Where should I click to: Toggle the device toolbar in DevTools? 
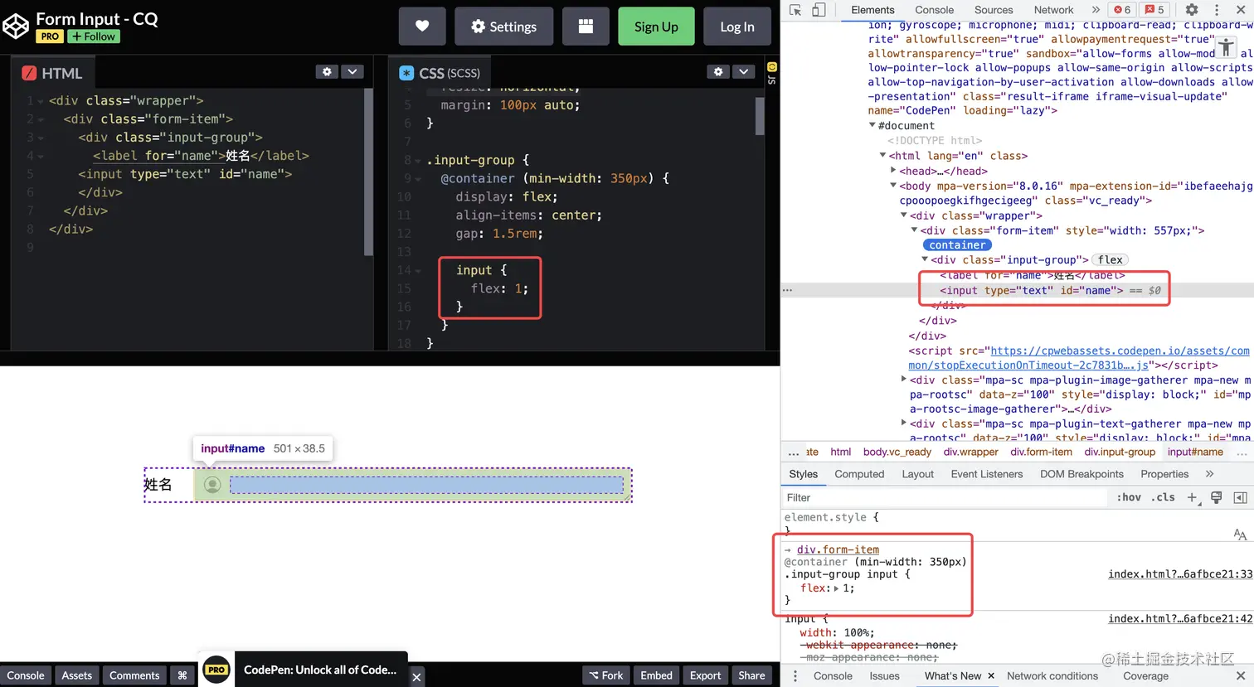[x=819, y=10]
